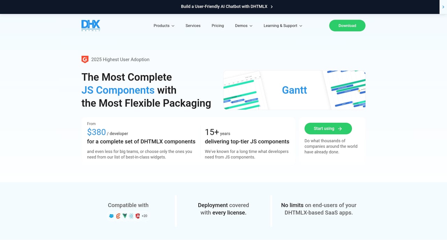Screen dimensions: 447x251
Task: Open the G2 badge next to Highest User Adoption
Action: pos(85,59)
